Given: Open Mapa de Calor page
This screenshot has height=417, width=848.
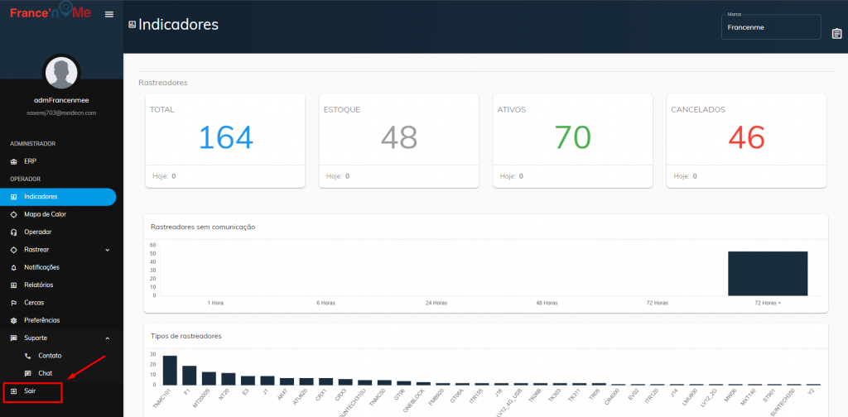Looking at the screenshot, I should (x=58, y=214).
